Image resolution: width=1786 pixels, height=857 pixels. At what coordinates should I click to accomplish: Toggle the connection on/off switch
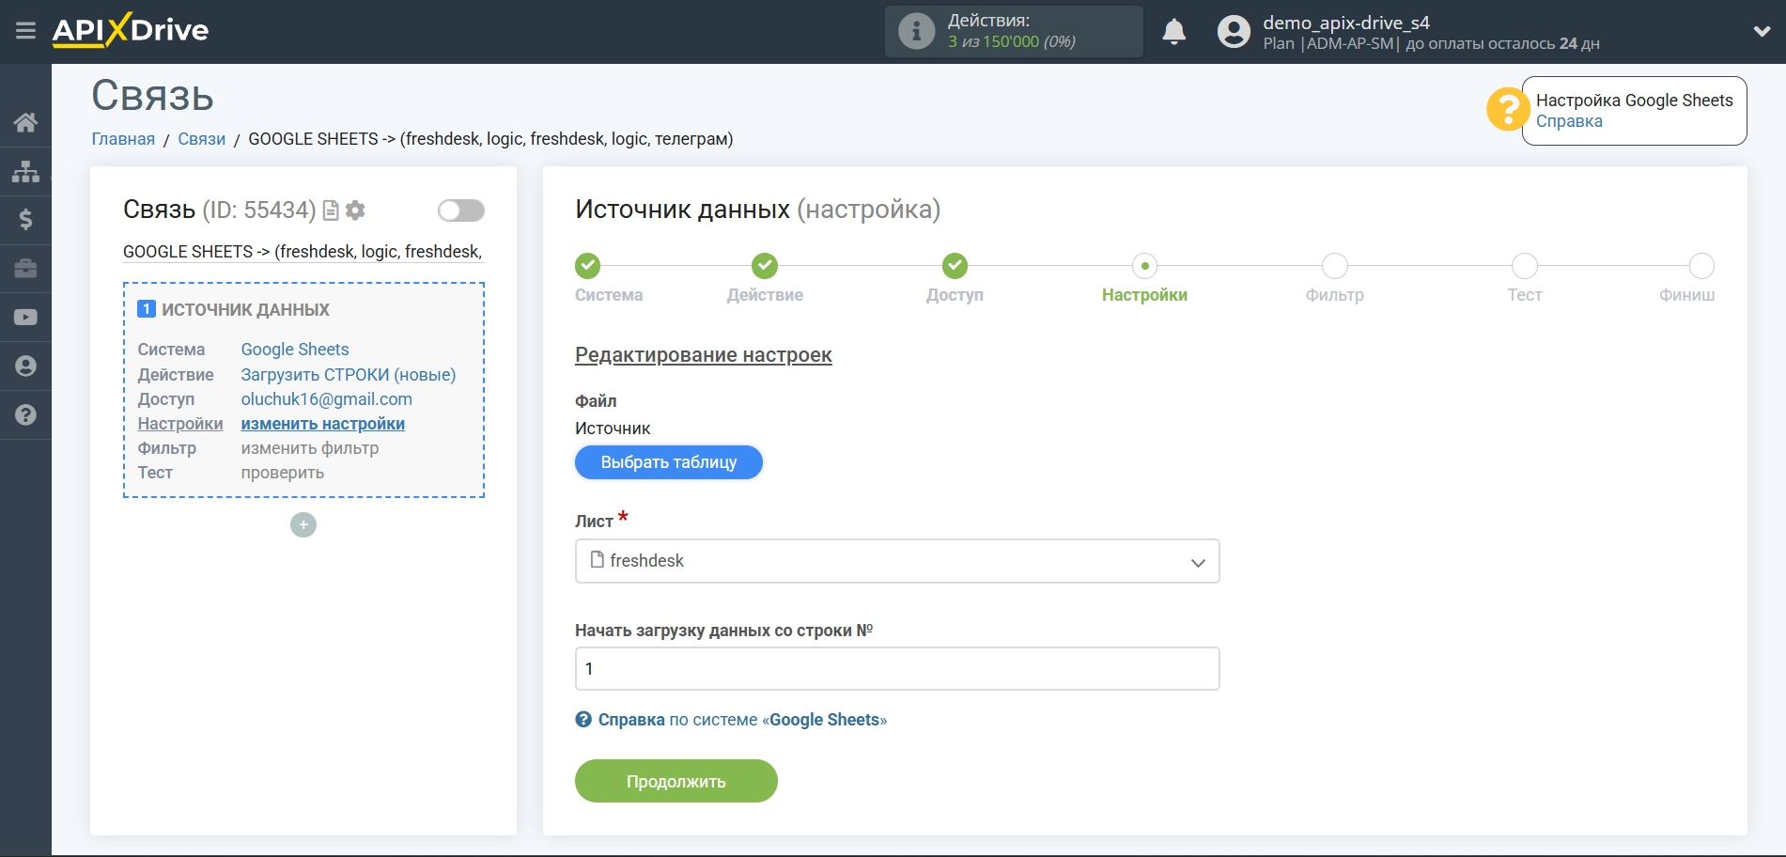461,210
